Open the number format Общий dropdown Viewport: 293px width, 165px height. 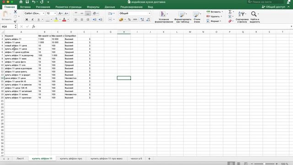149,13
